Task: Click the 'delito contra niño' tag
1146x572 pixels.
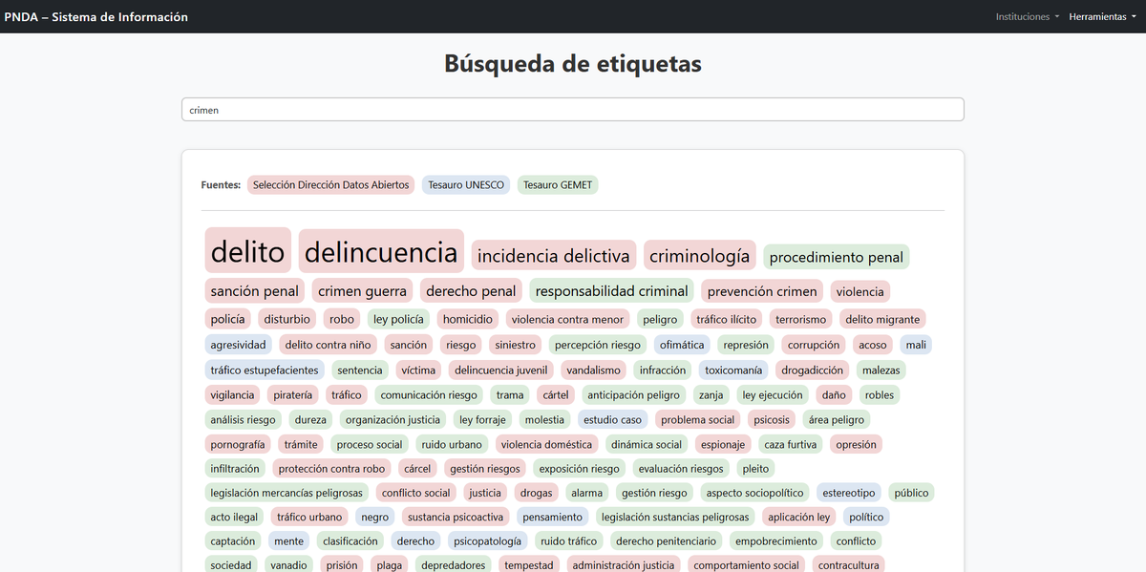Action: (x=329, y=345)
